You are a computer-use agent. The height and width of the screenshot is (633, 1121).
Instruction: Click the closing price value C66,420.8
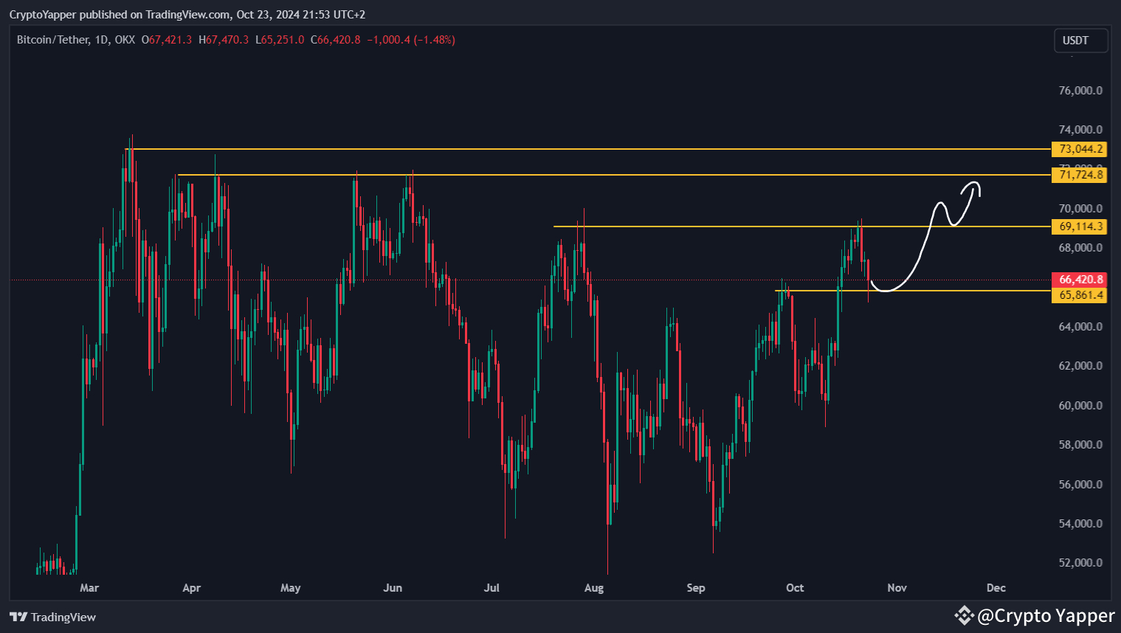(x=335, y=40)
